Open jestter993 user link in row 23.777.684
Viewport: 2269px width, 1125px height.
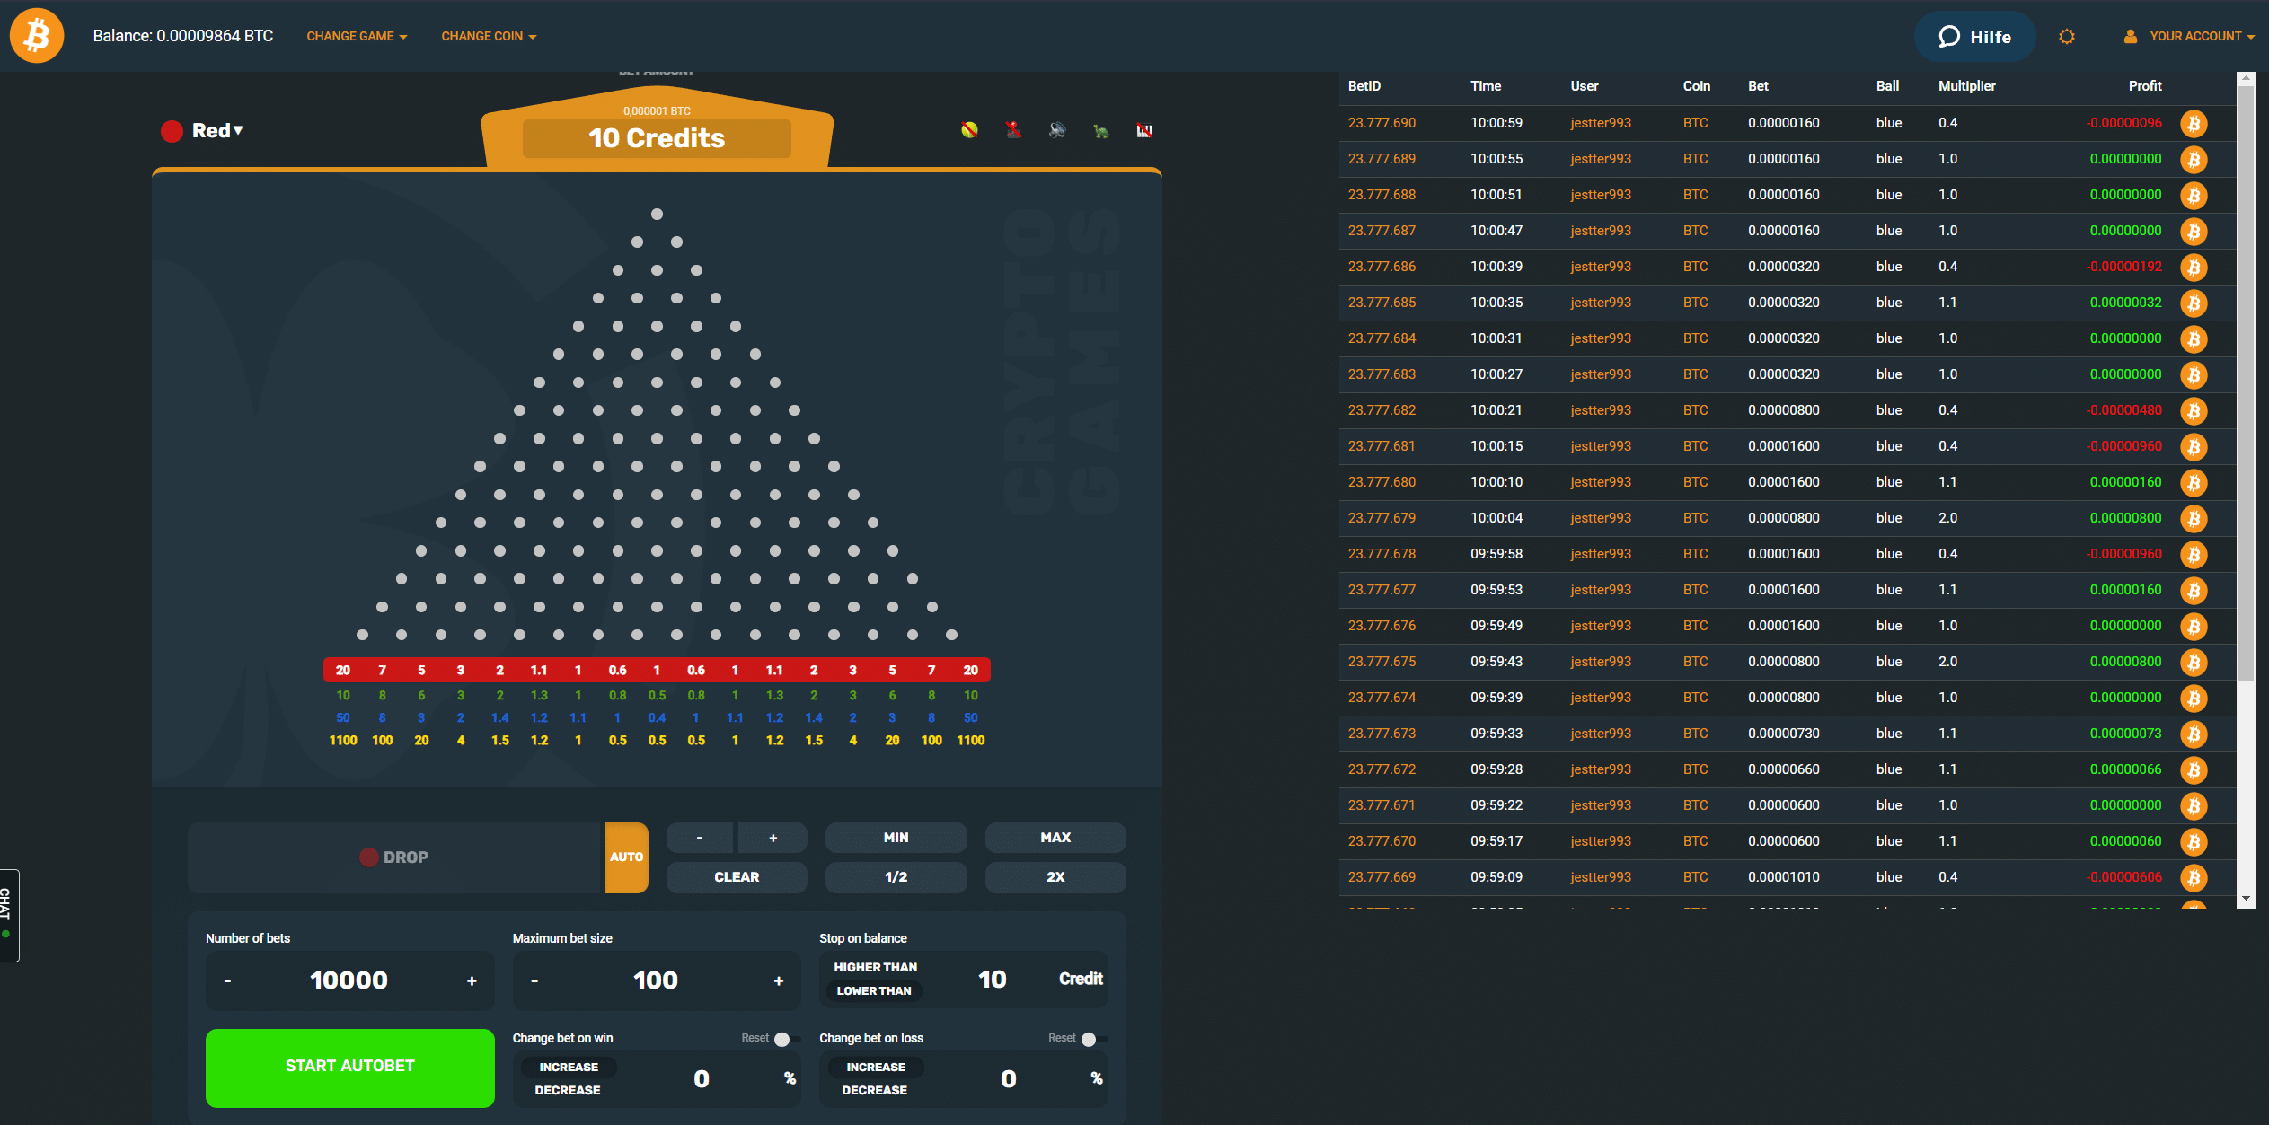click(1601, 338)
